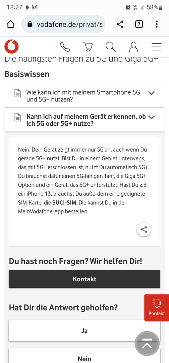The image size is (169, 363).
Task: Open the browser three-dot menu
Action: click(x=157, y=24)
